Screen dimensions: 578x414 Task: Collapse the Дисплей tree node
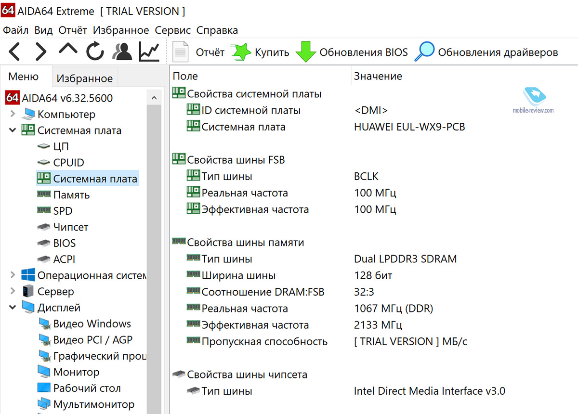pos(13,308)
